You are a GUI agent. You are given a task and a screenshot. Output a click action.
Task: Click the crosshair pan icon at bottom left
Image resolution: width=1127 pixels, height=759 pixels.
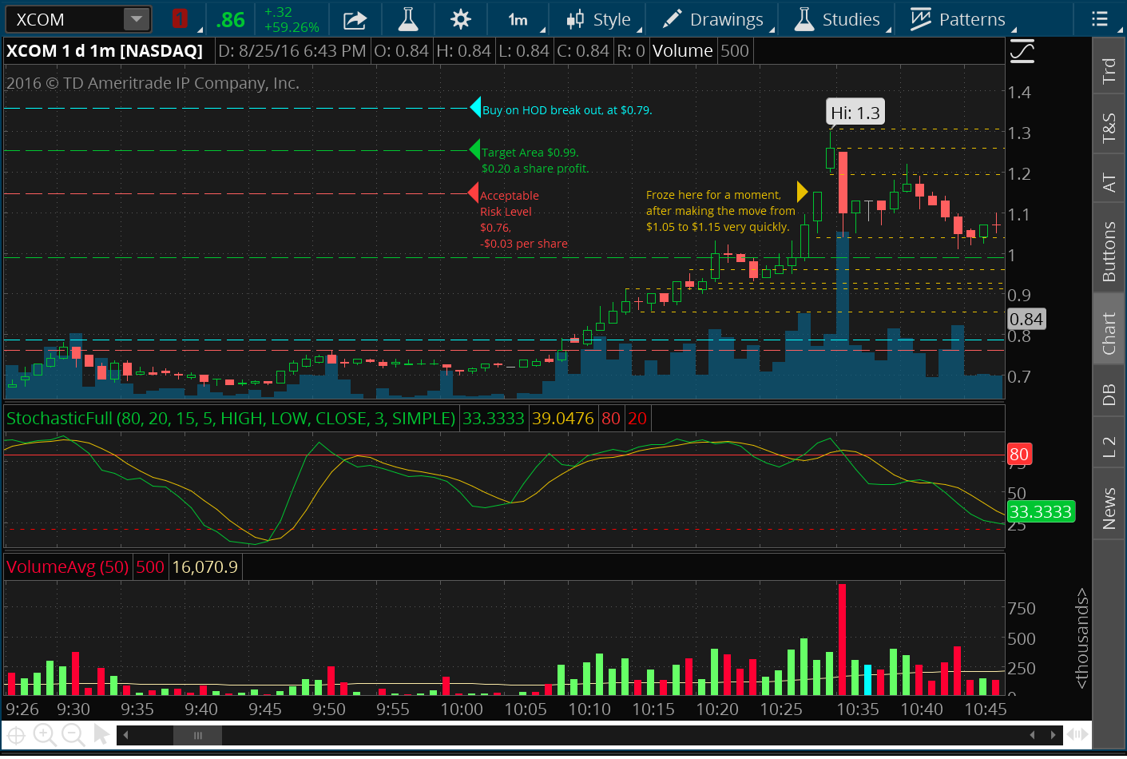coord(16,734)
